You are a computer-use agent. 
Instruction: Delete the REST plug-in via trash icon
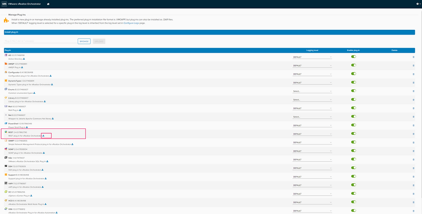point(414,134)
